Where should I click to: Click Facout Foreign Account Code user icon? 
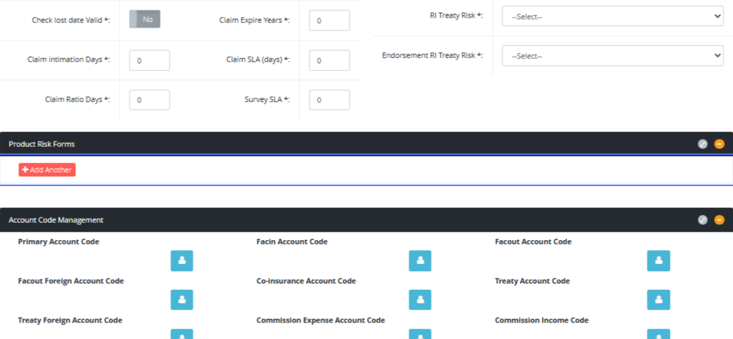[x=181, y=299]
